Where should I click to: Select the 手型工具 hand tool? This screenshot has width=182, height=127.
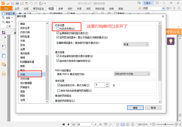click(x=9, y=14)
